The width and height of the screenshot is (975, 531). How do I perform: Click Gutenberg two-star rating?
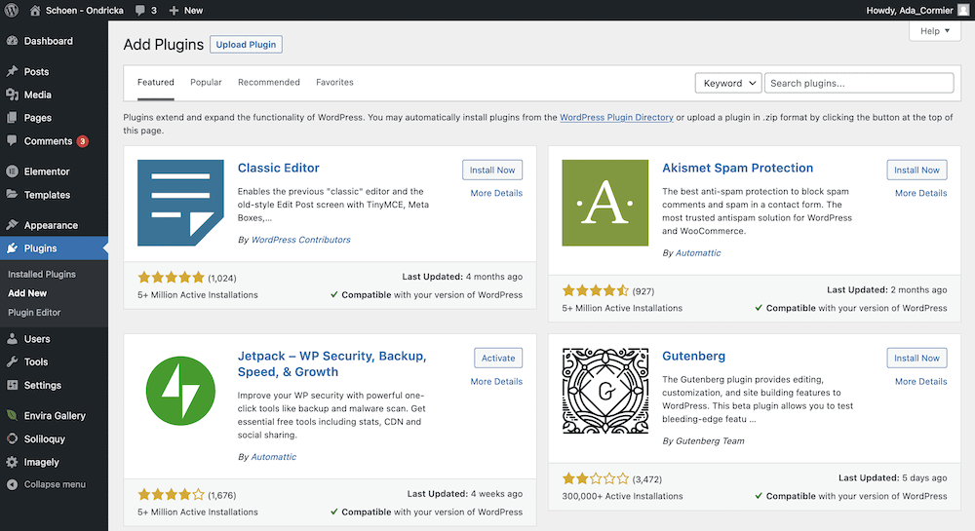[596, 478]
